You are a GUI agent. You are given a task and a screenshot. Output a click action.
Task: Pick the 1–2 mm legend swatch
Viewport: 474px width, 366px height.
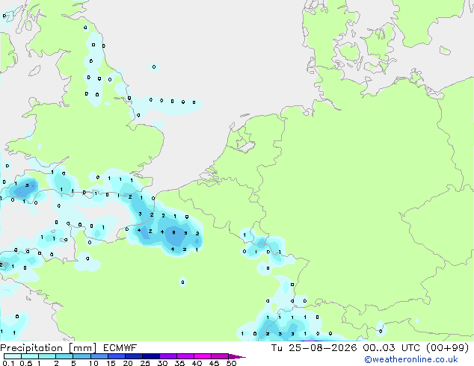47,356
